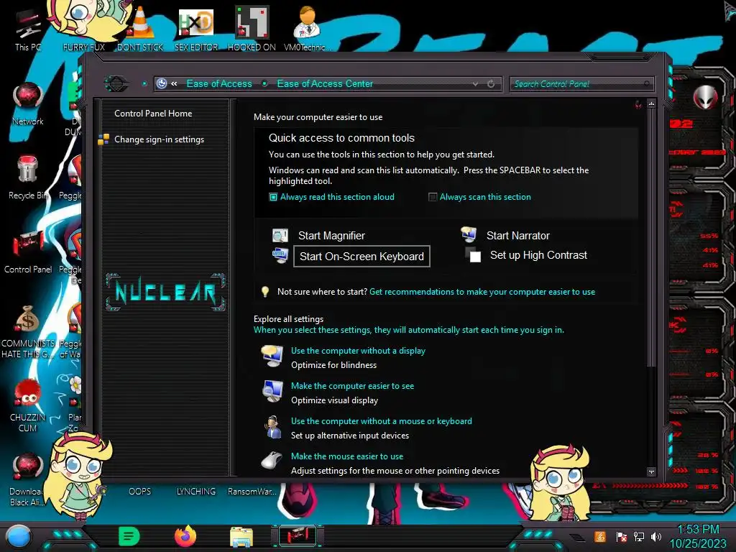The height and width of the screenshot is (552, 736).
Task: Go to Control Panel Home
Action: 153,114
